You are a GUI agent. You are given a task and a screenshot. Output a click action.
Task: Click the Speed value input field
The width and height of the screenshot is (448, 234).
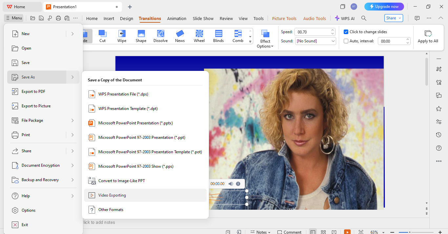[x=312, y=32]
